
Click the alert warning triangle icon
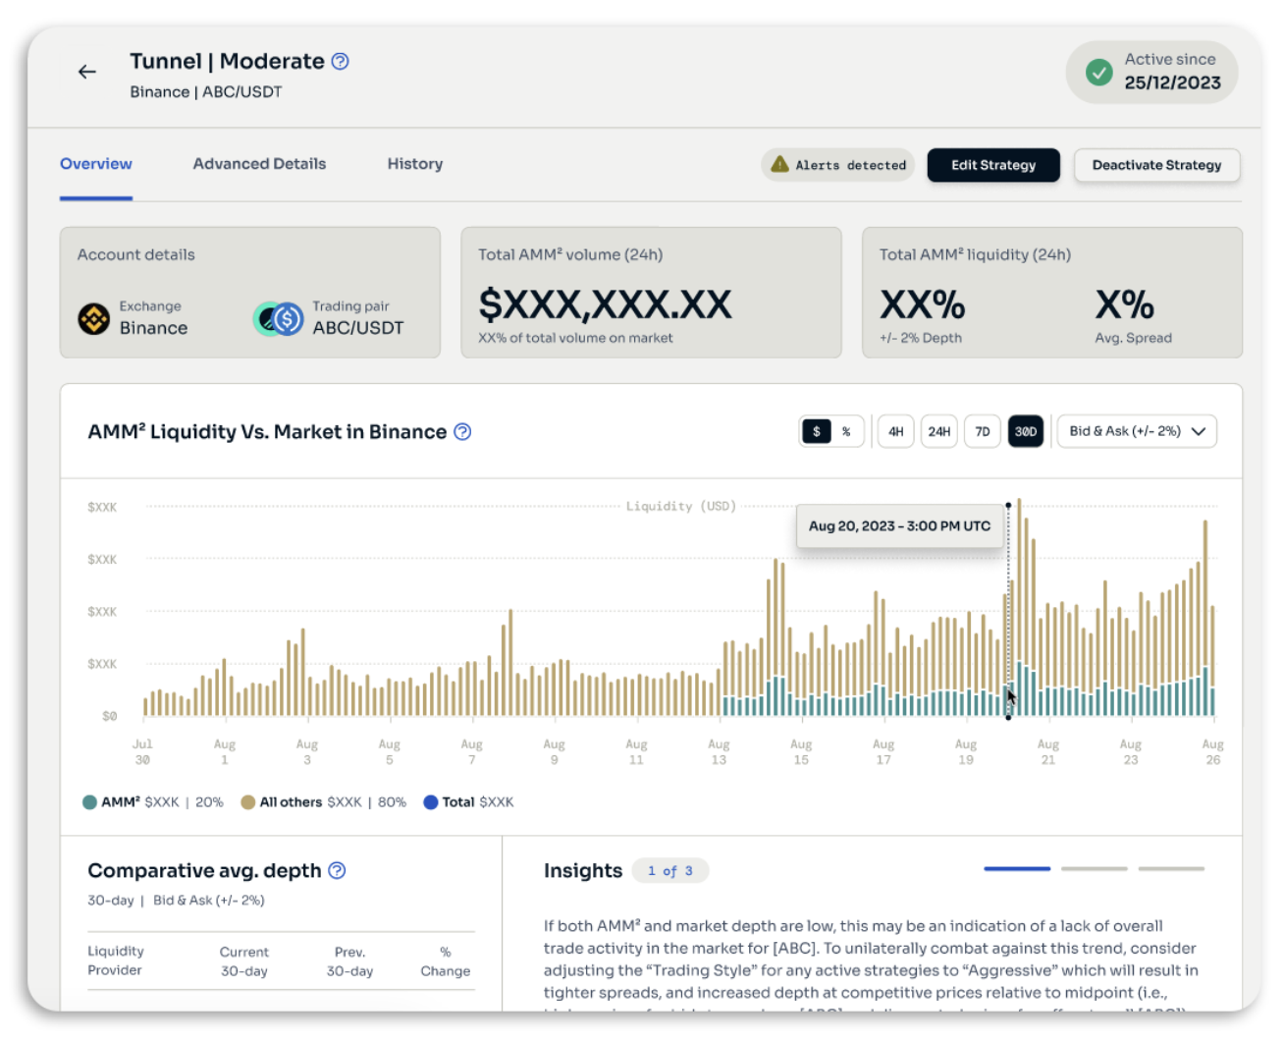[779, 164]
